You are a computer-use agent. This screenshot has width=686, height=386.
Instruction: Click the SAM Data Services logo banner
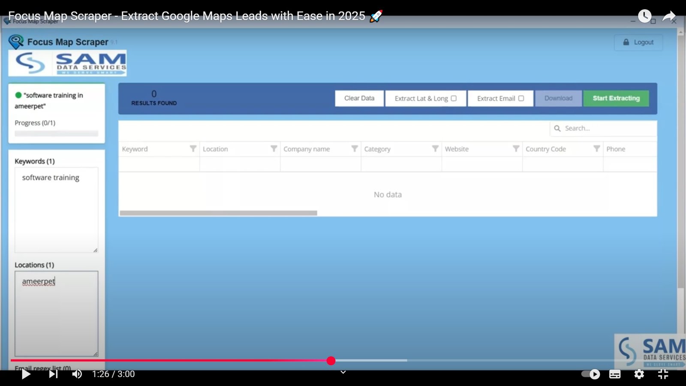click(x=67, y=63)
